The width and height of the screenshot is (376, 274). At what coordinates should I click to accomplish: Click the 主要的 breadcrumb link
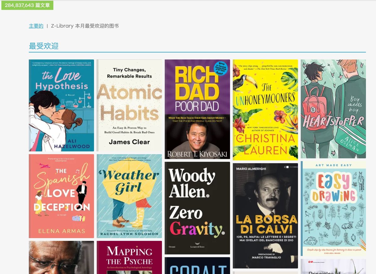pos(36,26)
